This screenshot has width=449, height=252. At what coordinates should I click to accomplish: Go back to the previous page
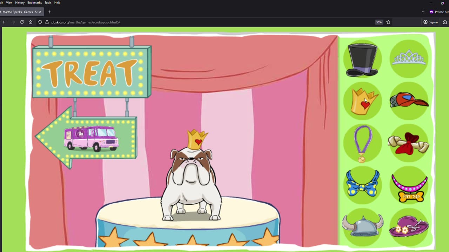point(4,22)
